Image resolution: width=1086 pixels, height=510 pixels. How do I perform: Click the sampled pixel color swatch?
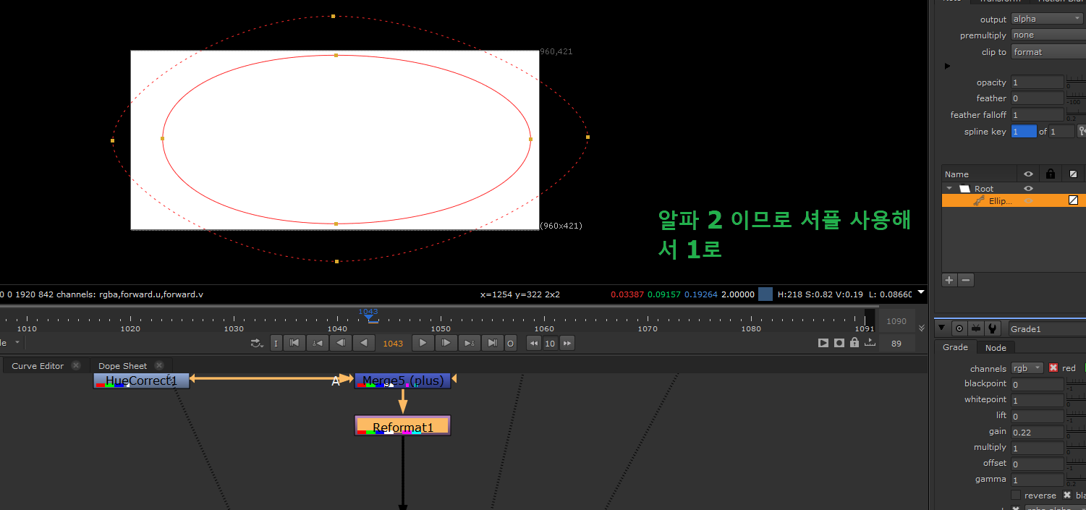765,294
